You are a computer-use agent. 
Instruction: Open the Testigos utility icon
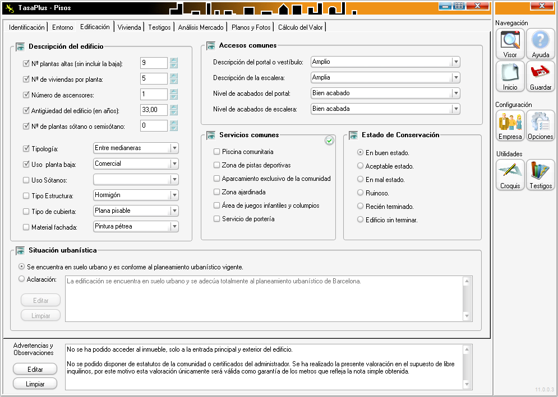point(540,175)
